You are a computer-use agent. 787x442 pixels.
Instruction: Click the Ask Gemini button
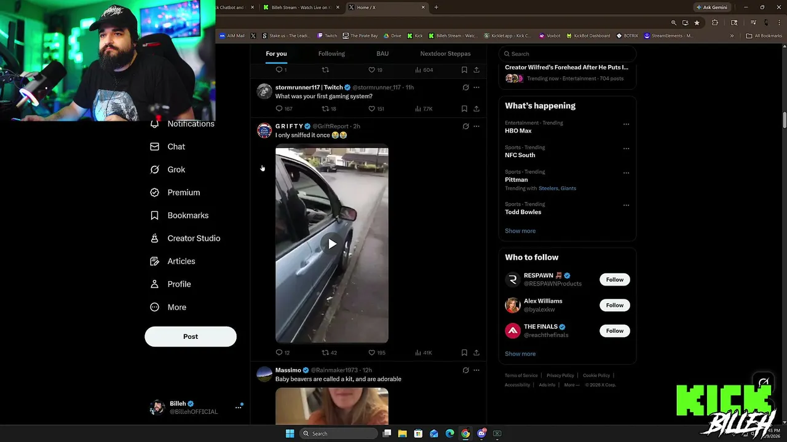(x=712, y=7)
